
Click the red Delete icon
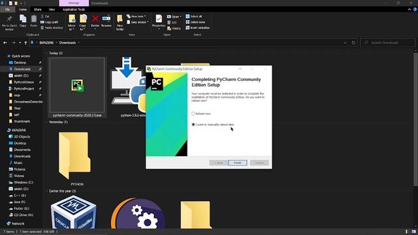(95, 19)
